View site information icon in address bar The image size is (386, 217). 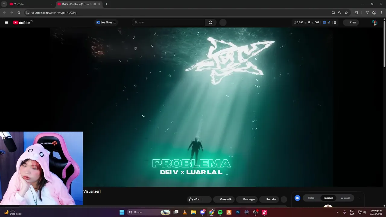(x=27, y=13)
